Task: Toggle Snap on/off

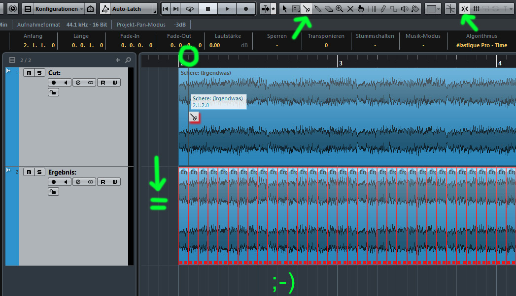Action: point(465,9)
